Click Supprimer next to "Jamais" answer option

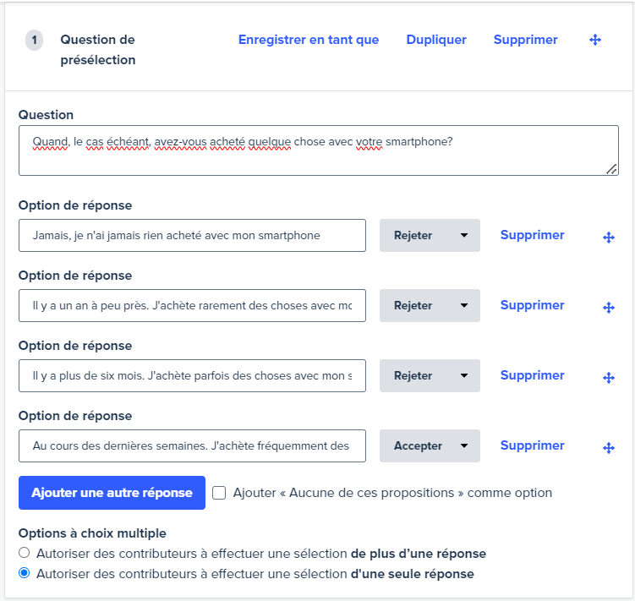(532, 235)
